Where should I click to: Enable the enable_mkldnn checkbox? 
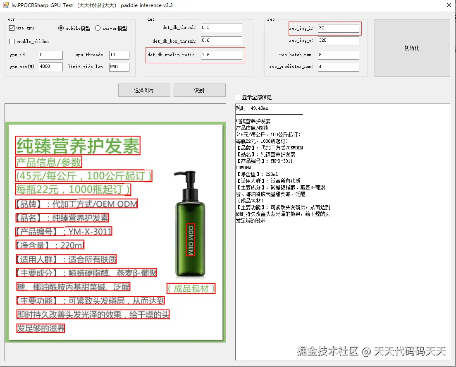point(11,42)
